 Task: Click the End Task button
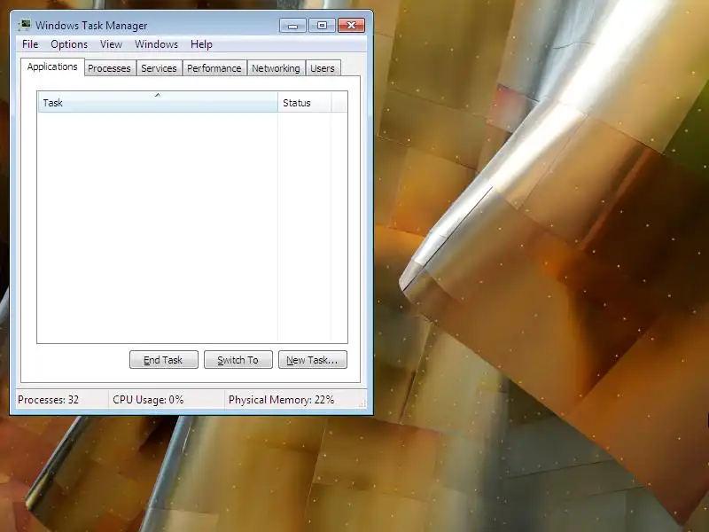164,360
